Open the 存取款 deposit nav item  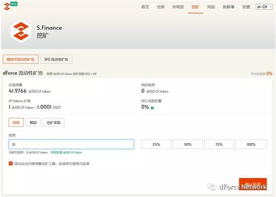tap(178, 7)
